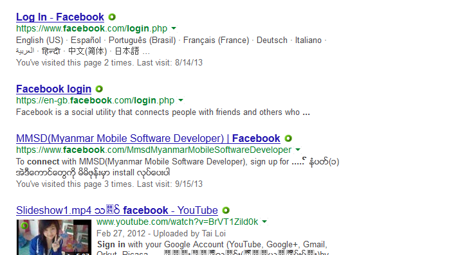
Task: Click 'Facebook is a social utility' snippet text
Action: point(163,112)
